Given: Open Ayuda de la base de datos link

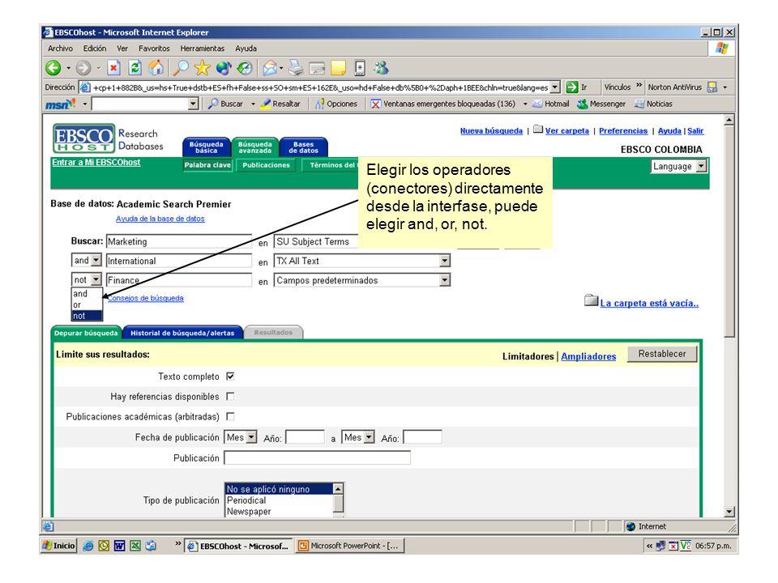Looking at the screenshot, I should (x=160, y=219).
